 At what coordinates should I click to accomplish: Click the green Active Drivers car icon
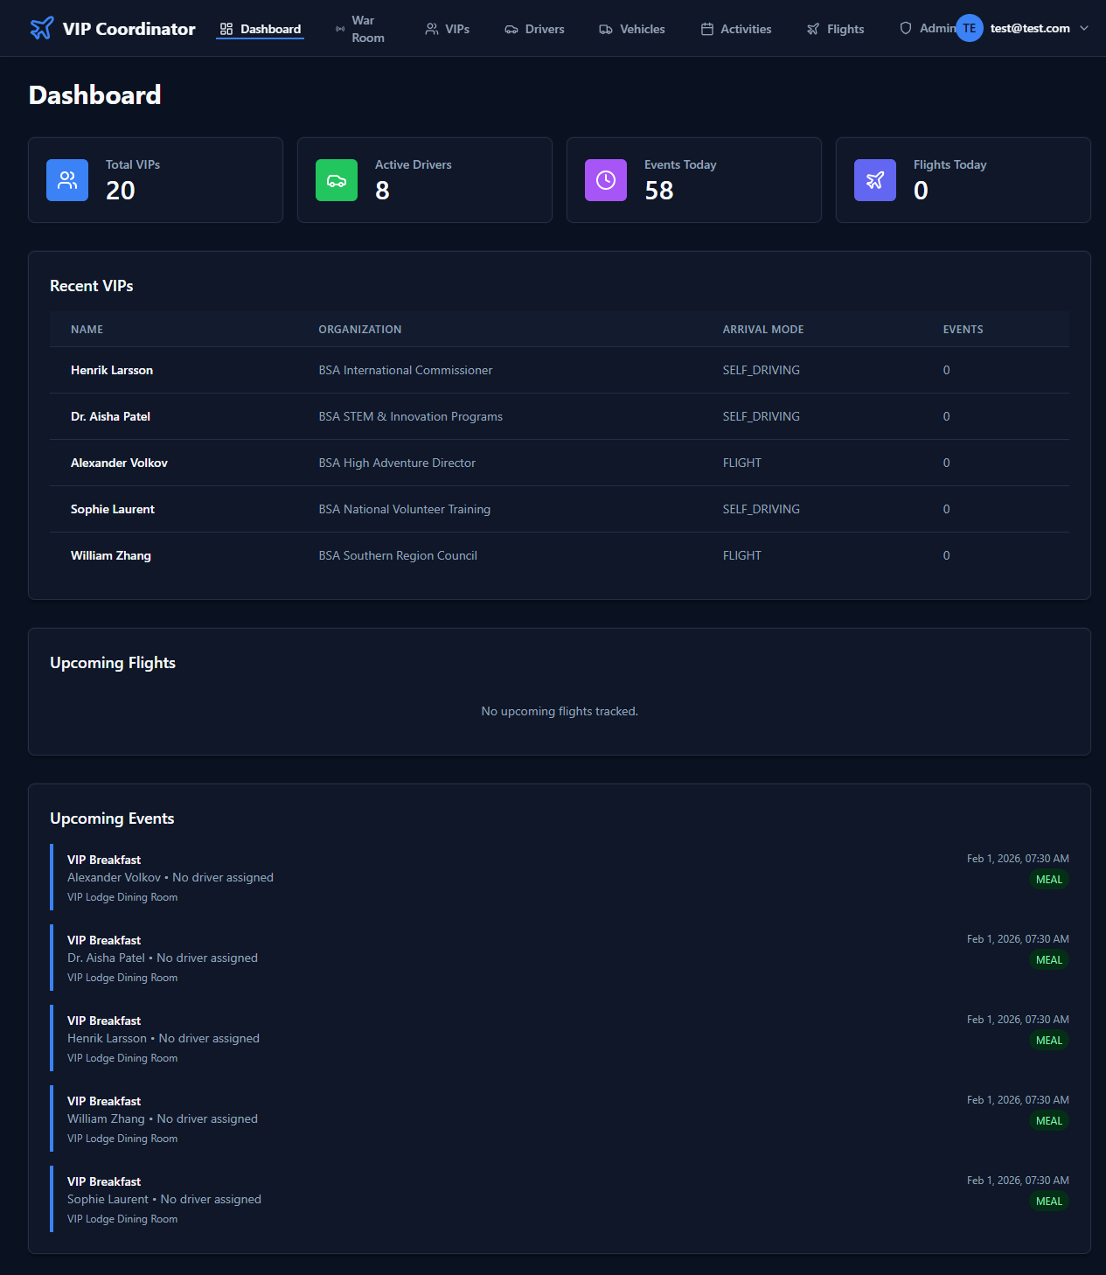(x=337, y=180)
